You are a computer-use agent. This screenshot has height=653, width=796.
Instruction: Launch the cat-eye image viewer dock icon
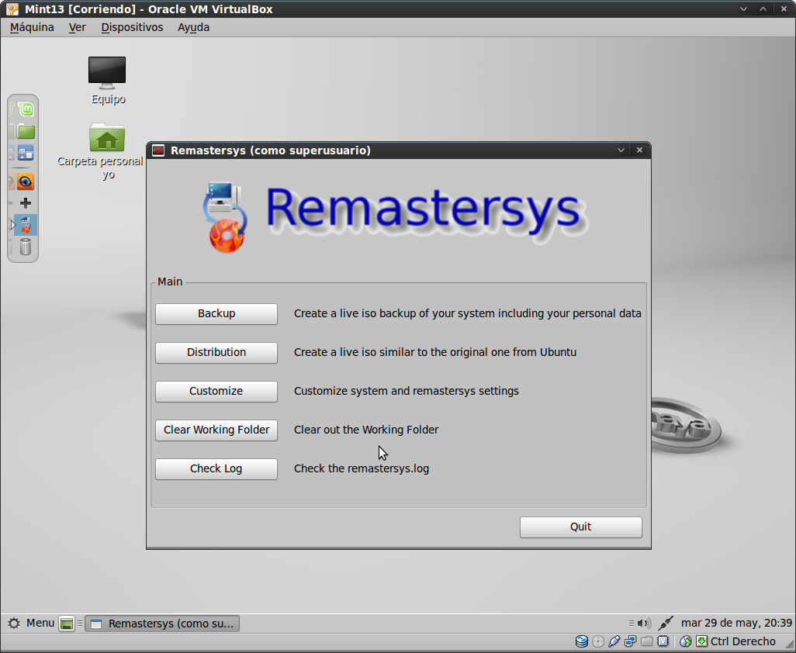(26, 182)
